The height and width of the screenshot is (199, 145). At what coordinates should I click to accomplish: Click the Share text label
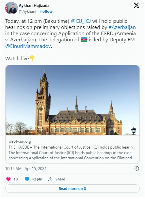(60, 179)
